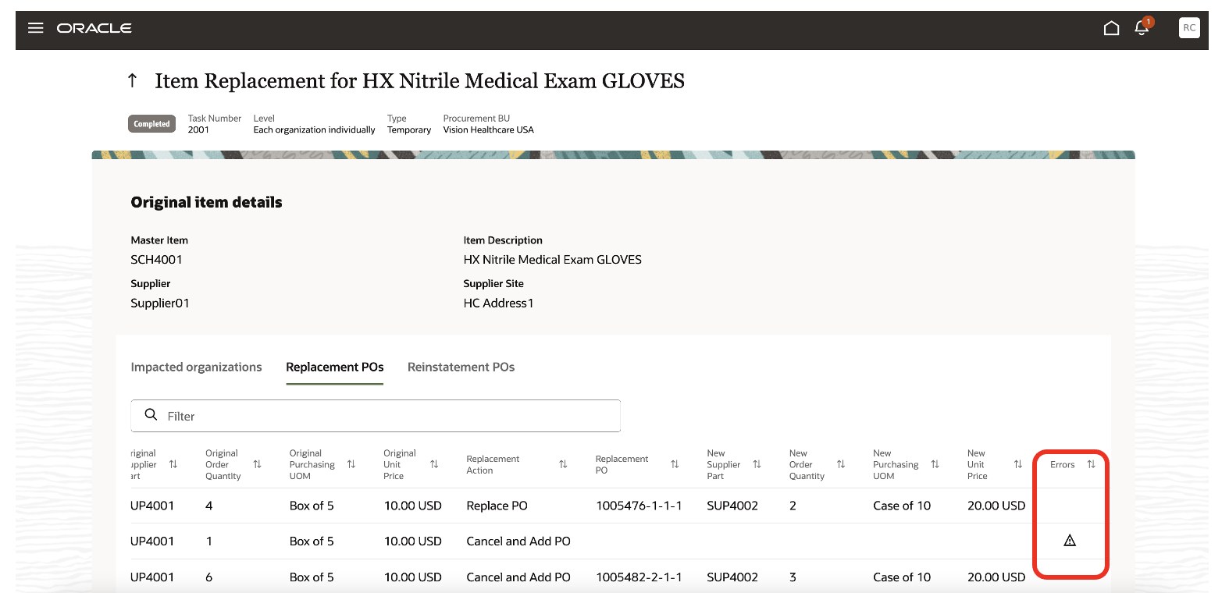Sort by Replacement PO column

tap(675, 464)
